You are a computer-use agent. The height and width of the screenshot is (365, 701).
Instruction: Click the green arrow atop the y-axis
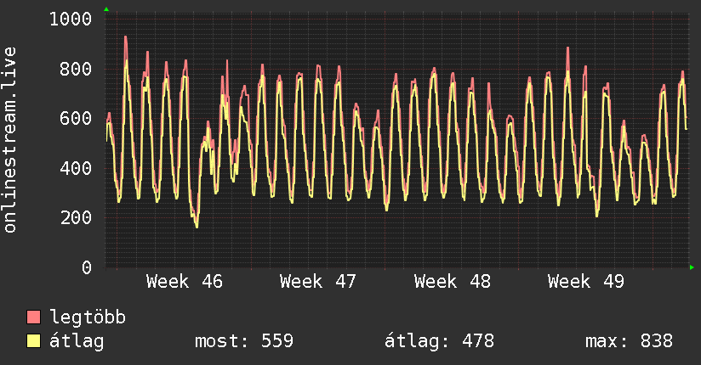tap(105, 9)
